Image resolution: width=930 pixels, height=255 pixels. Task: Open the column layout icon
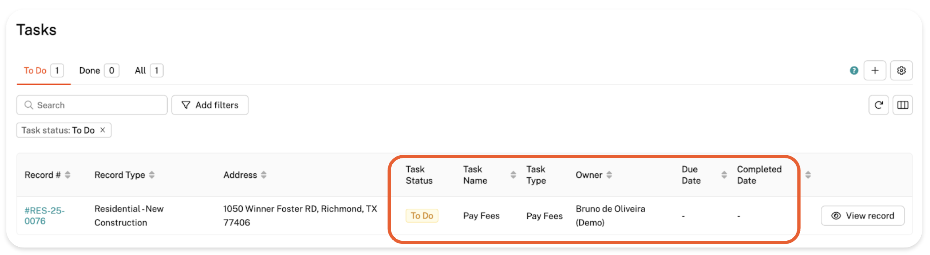[903, 105]
